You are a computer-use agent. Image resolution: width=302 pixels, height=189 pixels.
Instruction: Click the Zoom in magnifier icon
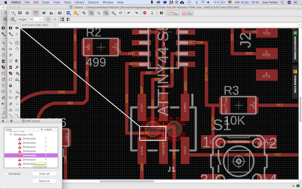pos(91,13)
